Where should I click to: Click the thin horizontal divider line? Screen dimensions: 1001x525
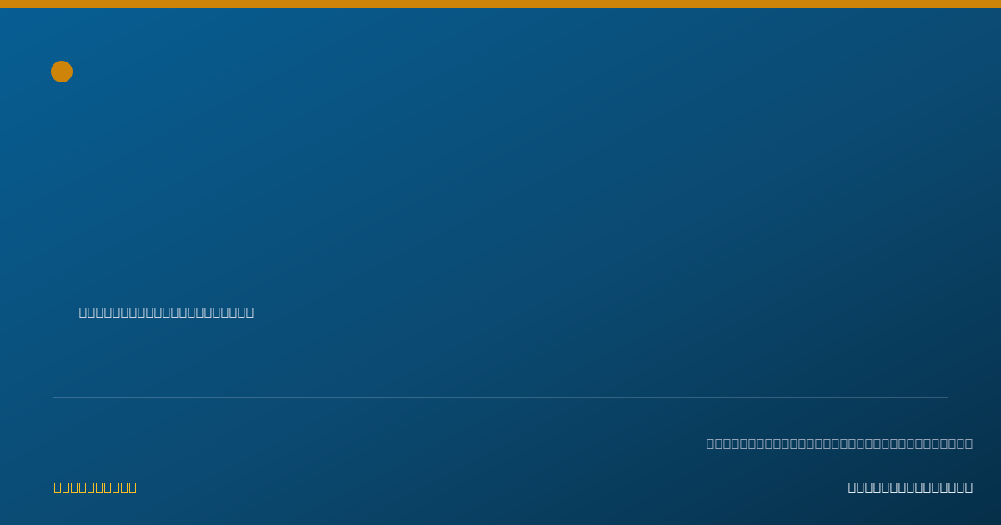coord(500,397)
